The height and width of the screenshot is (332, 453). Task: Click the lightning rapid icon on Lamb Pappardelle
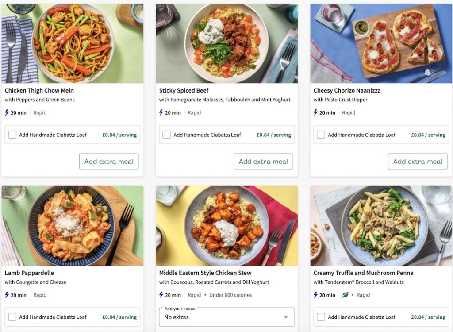click(x=8, y=295)
